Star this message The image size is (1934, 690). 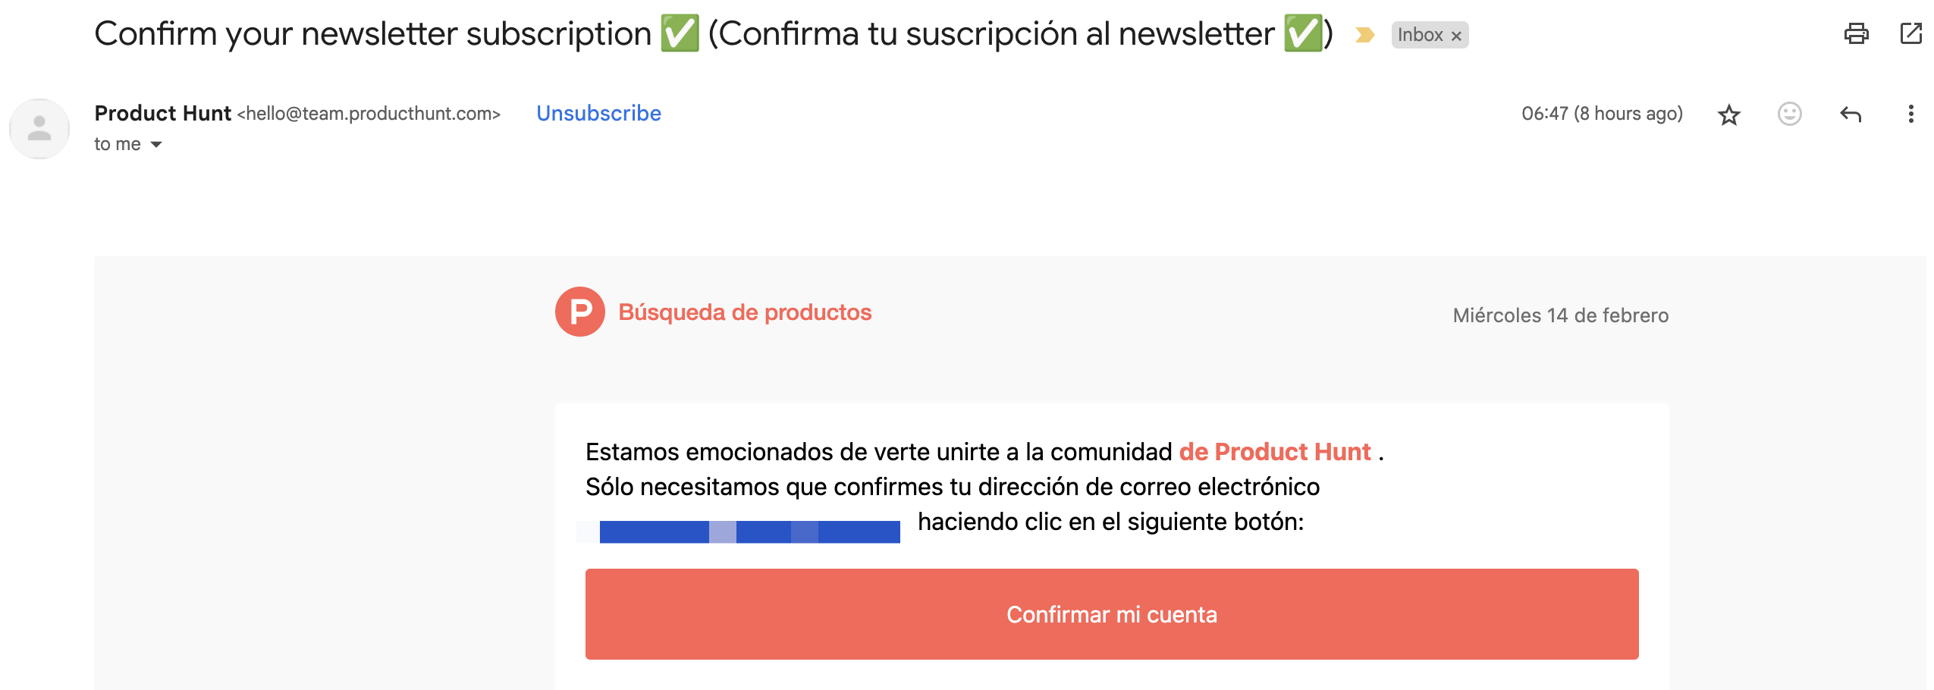[x=1729, y=114]
